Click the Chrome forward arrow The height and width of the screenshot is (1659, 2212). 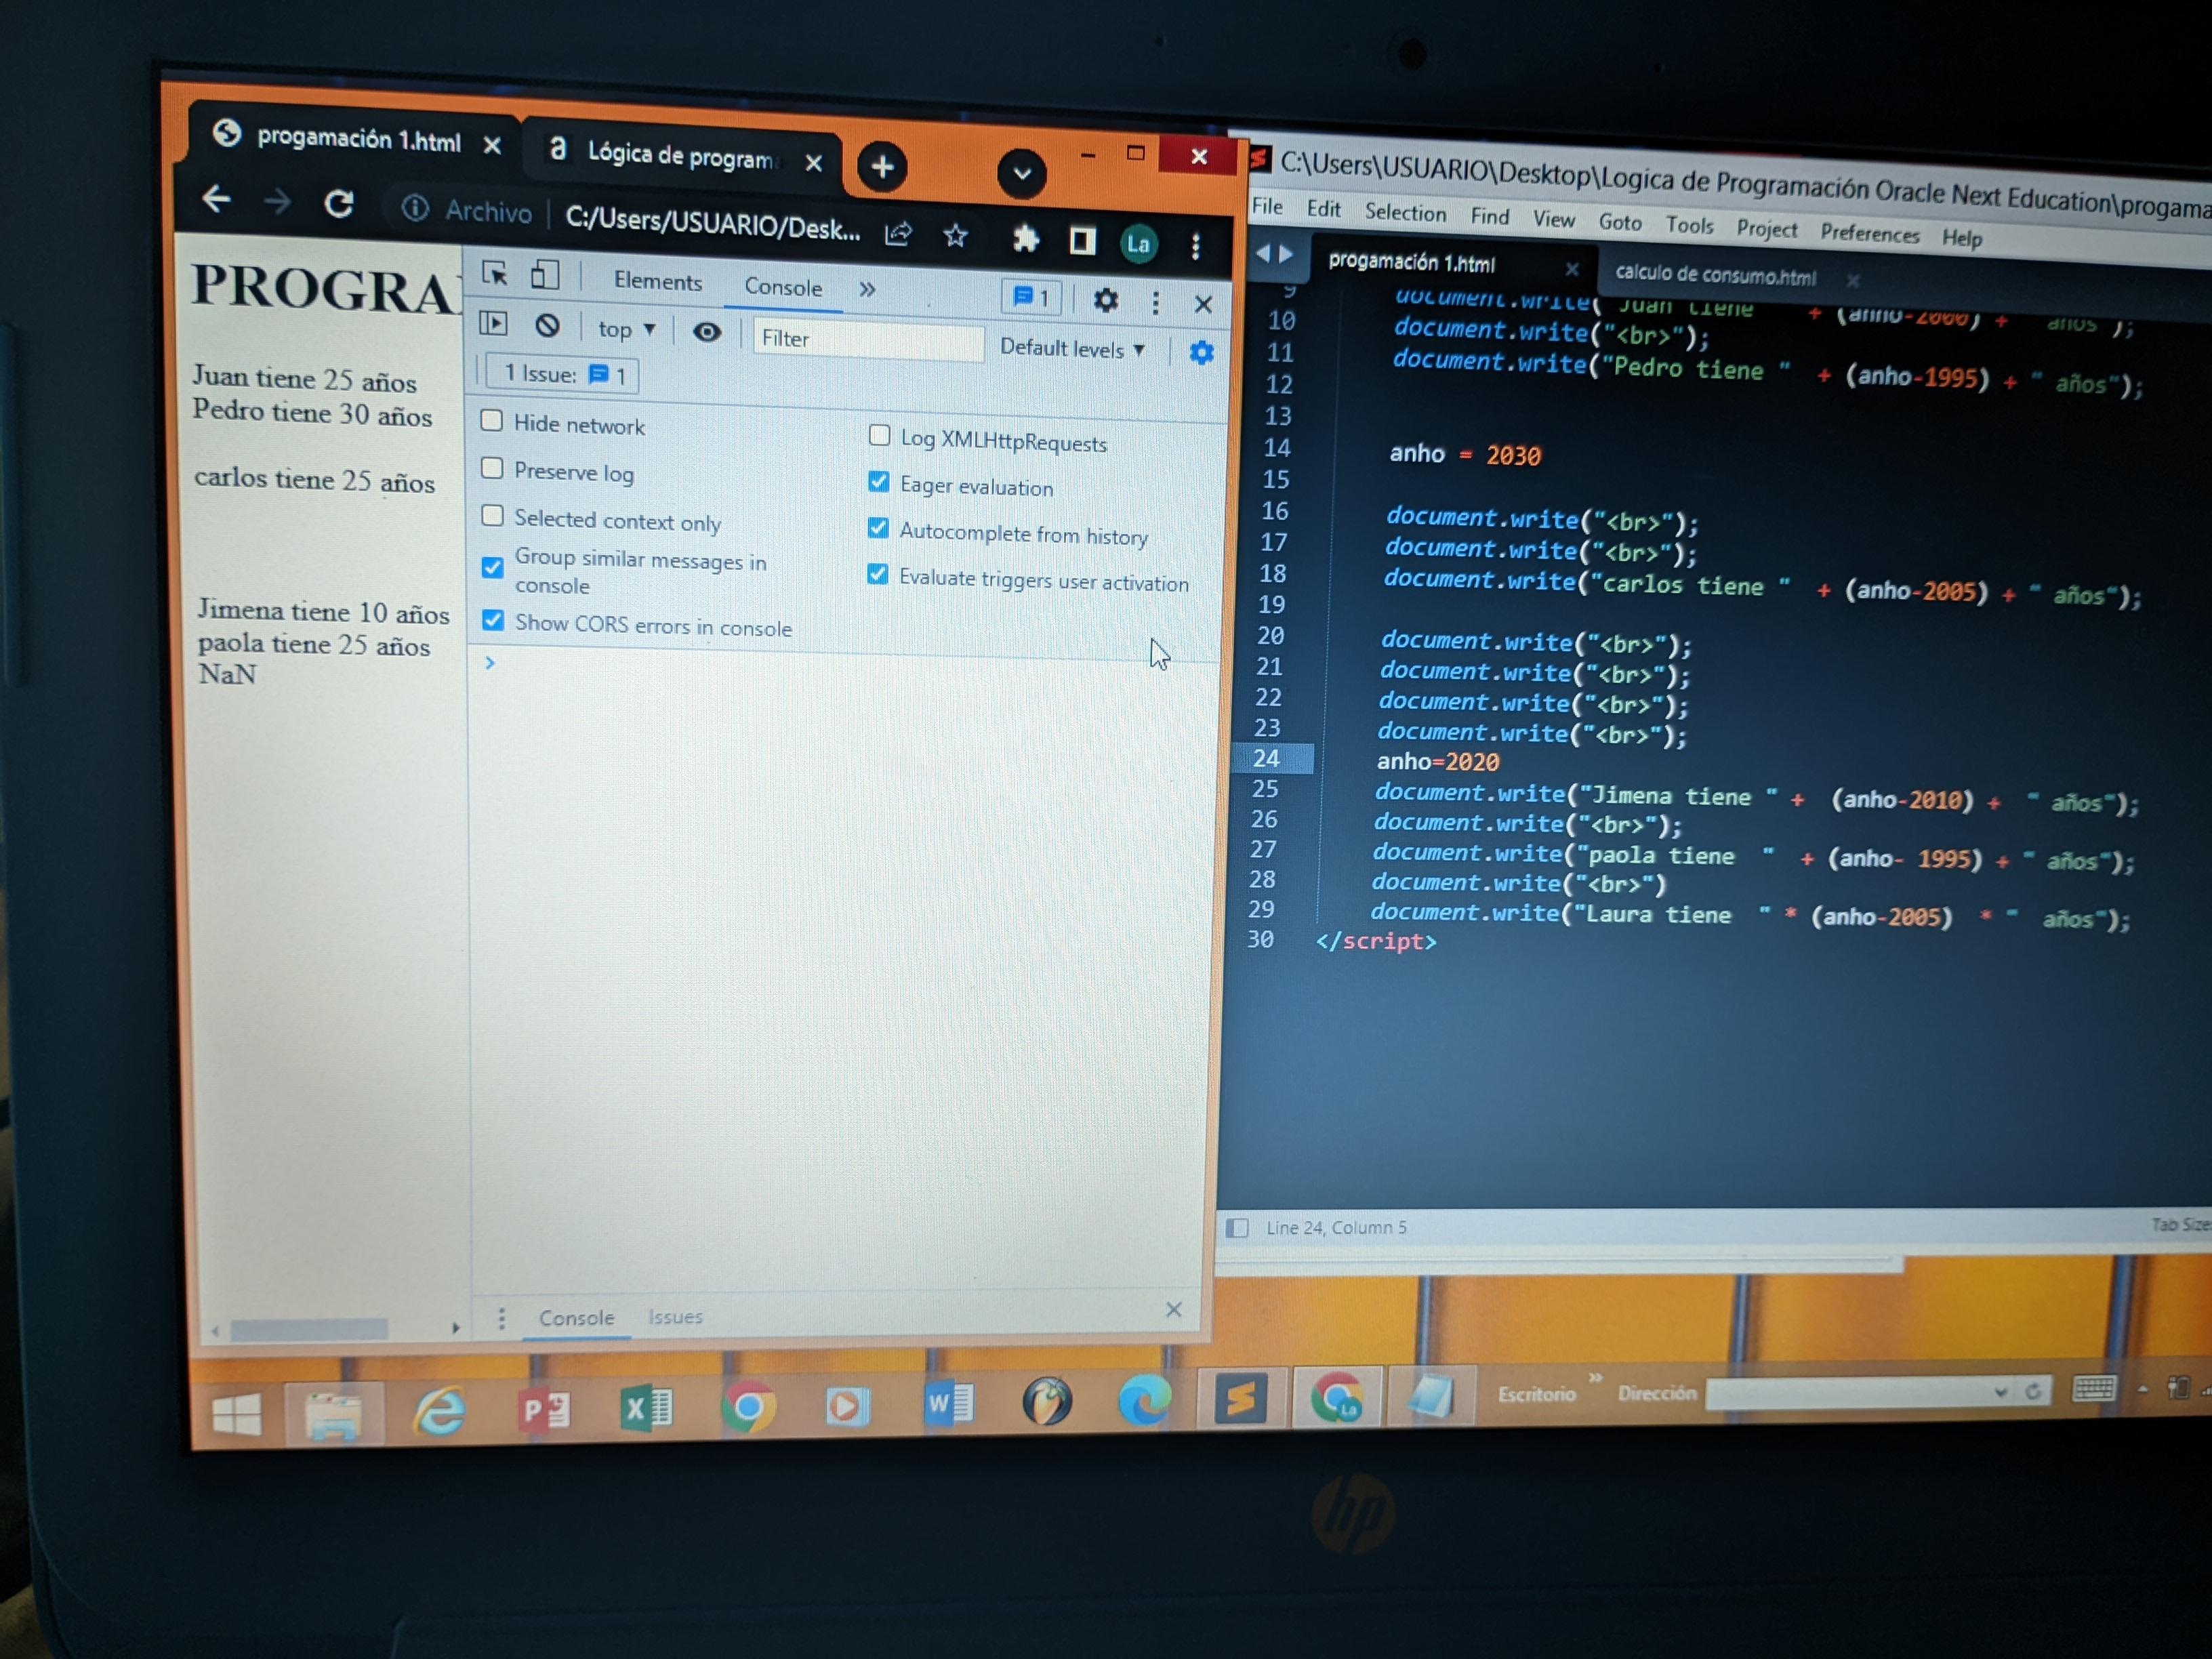pos(277,202)
